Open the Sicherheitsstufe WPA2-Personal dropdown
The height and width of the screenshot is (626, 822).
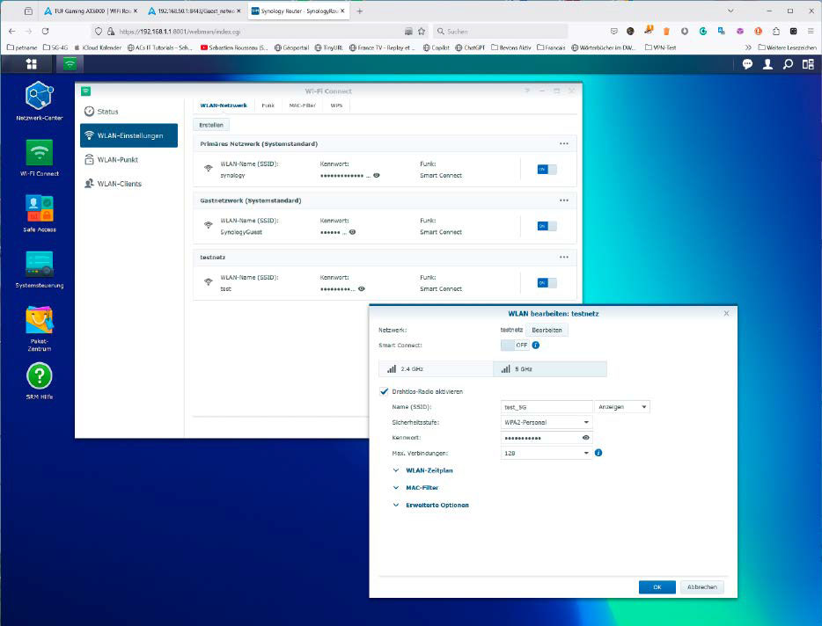547,422
